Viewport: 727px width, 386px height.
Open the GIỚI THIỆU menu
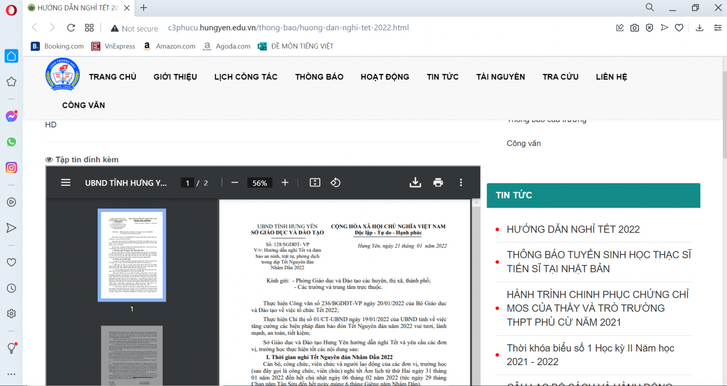click(x=175, y=77)
